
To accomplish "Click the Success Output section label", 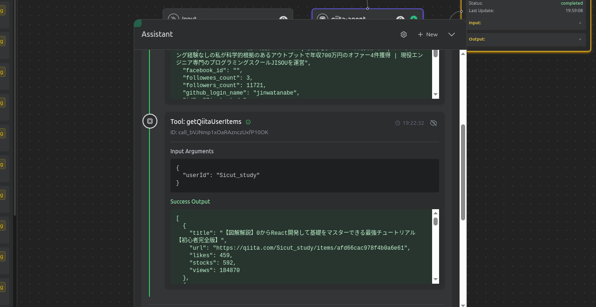I will (190, 201).
